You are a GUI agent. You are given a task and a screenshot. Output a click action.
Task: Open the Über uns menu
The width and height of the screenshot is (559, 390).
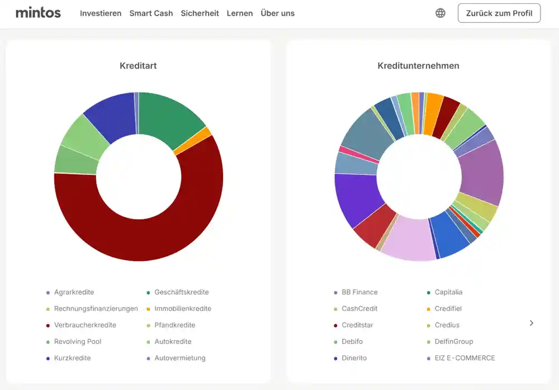click(x=277, y=13)
